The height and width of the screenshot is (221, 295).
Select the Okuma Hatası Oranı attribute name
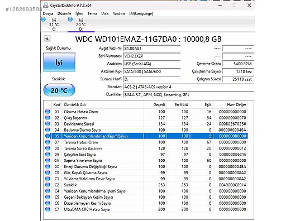tap(81, 112)
